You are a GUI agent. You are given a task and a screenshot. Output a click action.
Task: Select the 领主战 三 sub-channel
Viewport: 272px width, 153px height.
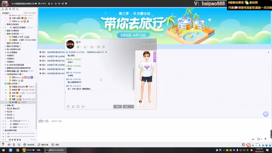tap(11, 118)
